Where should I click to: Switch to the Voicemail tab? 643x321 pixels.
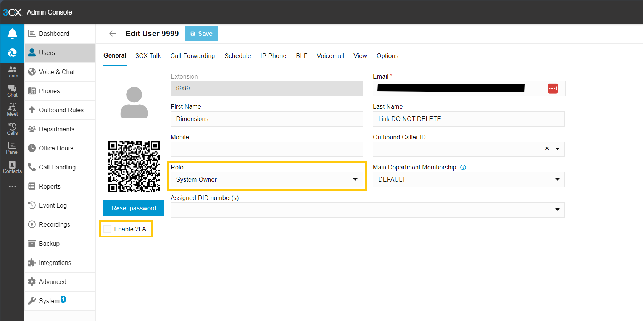click(x=330, y=56)
